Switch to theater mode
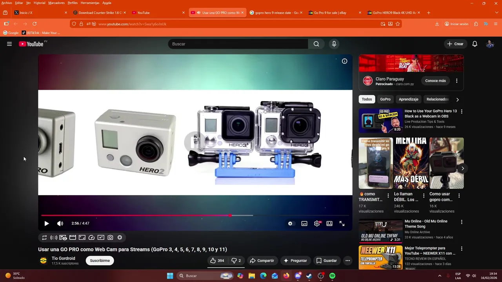502x282 pixels. click(329, 223)
